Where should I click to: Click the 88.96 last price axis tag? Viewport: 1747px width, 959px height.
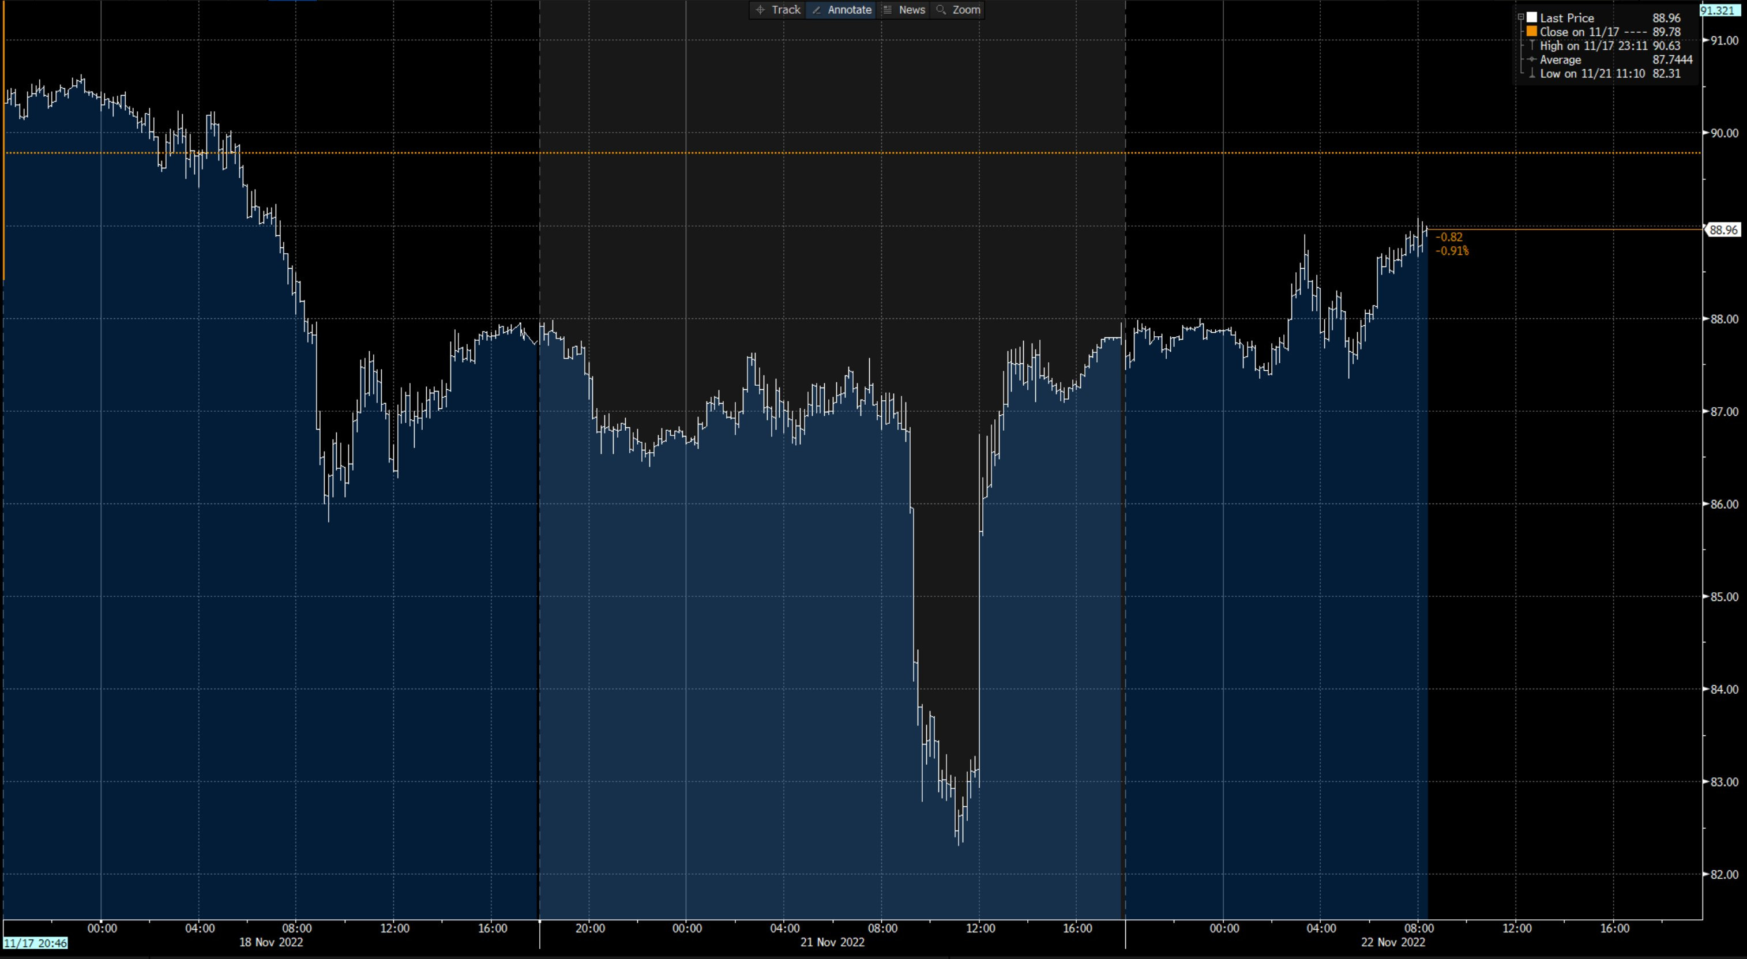coord(1723,230)
